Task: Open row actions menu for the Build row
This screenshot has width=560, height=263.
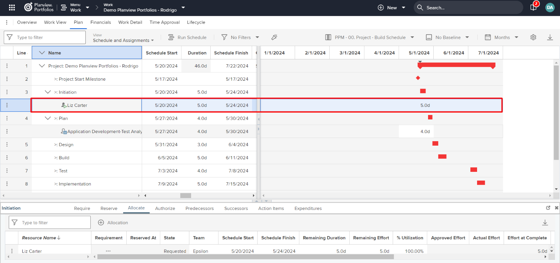Action: 7,158
